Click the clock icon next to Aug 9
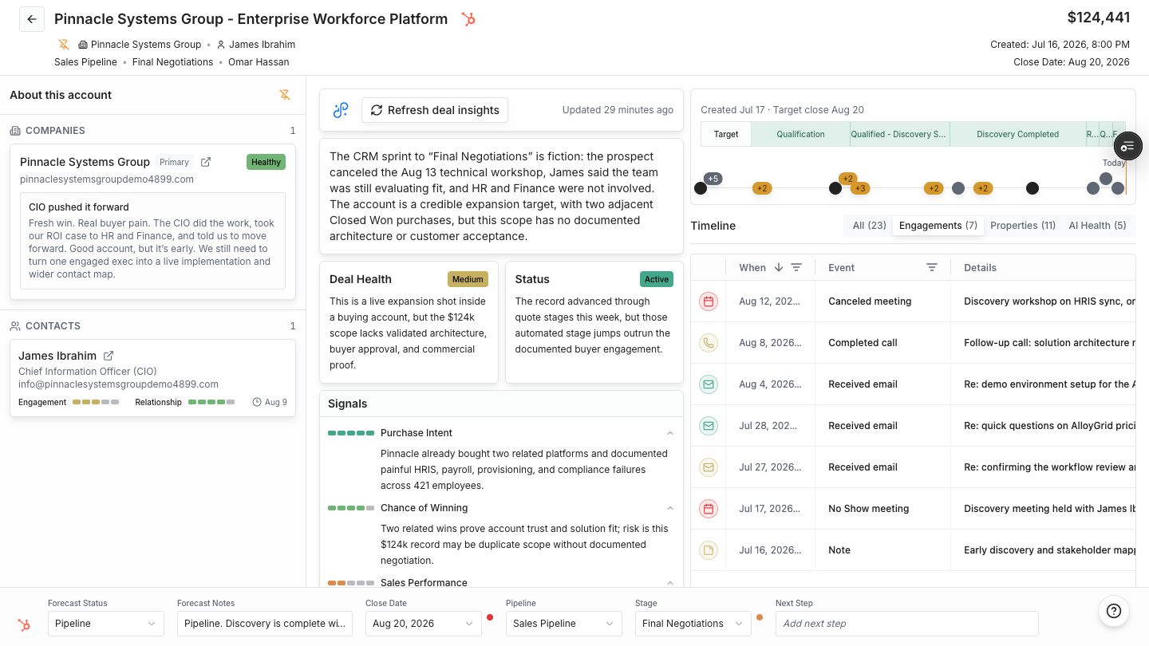This screenshot has width=1149, height=646. (257, 403)
